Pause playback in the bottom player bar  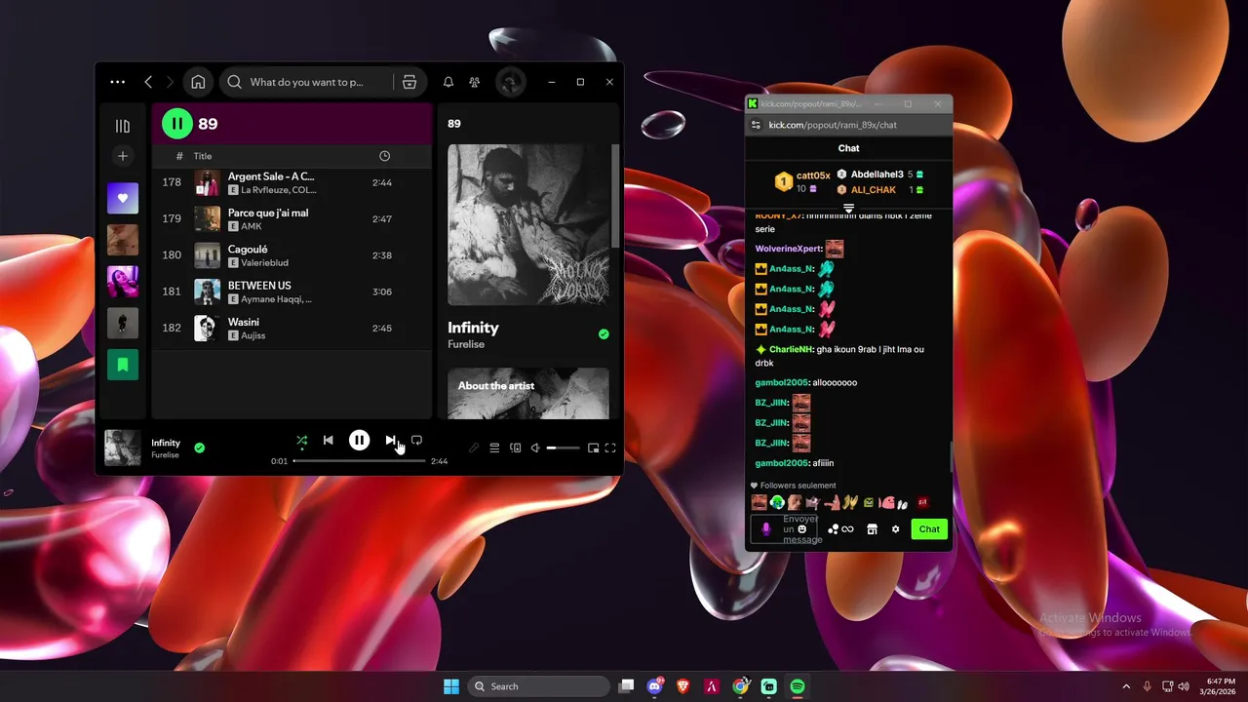click(360, 441)
